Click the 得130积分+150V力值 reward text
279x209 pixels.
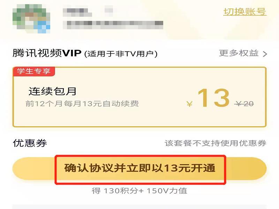(x=139, y=191)
